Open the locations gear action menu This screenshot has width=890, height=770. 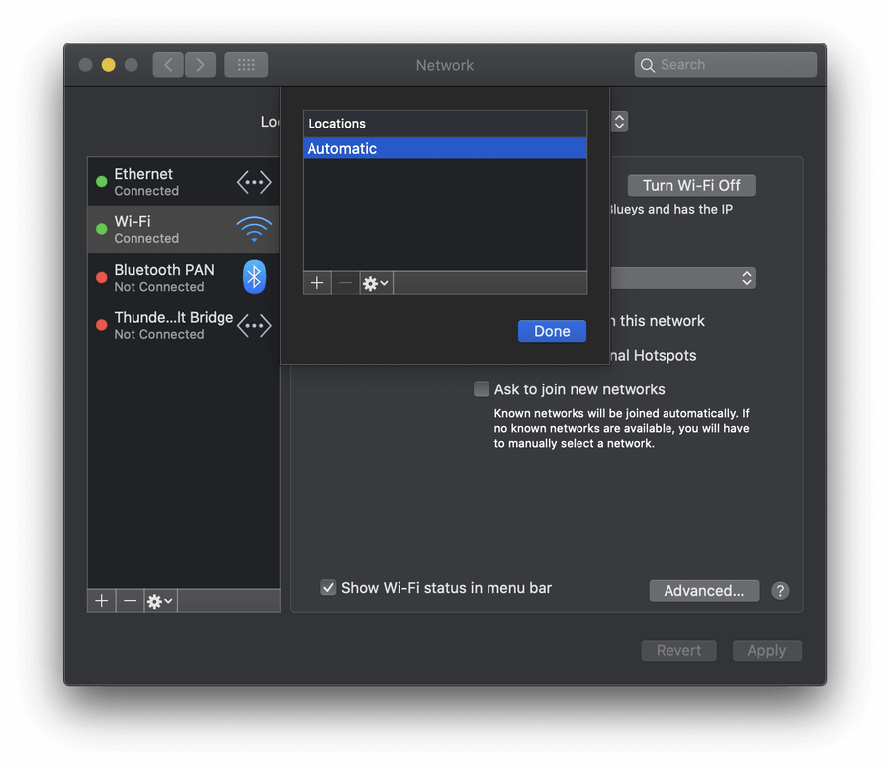point(376,283)
